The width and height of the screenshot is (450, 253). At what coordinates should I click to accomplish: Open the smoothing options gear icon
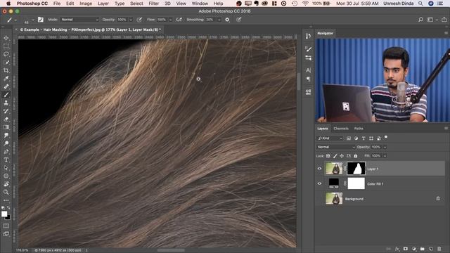point(227,20)
